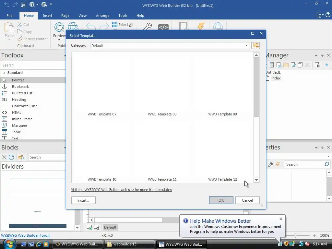This screenshot has width=332, height=249.
Task: Click the template list scroll up arrow
Action: point(256,55)
